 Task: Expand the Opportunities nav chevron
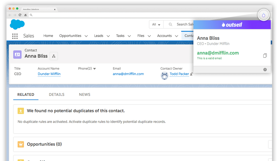(86, 36)
